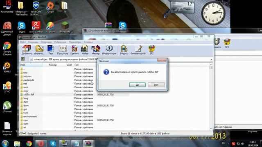Click the volume icon in system tray
The height and width of the screenshot is (147, 262).
tap(243, 144)
